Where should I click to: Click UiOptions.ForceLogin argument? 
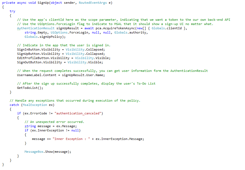[x=70, y=32]
